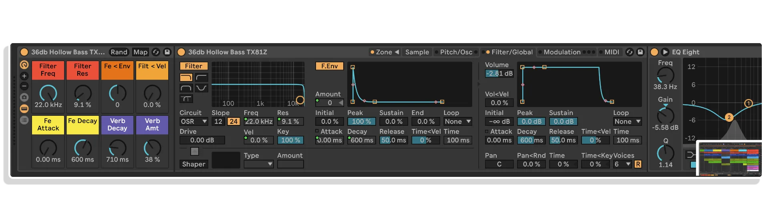
Task: Open the Voices count dropdown
Action: (x=623, y=164)
